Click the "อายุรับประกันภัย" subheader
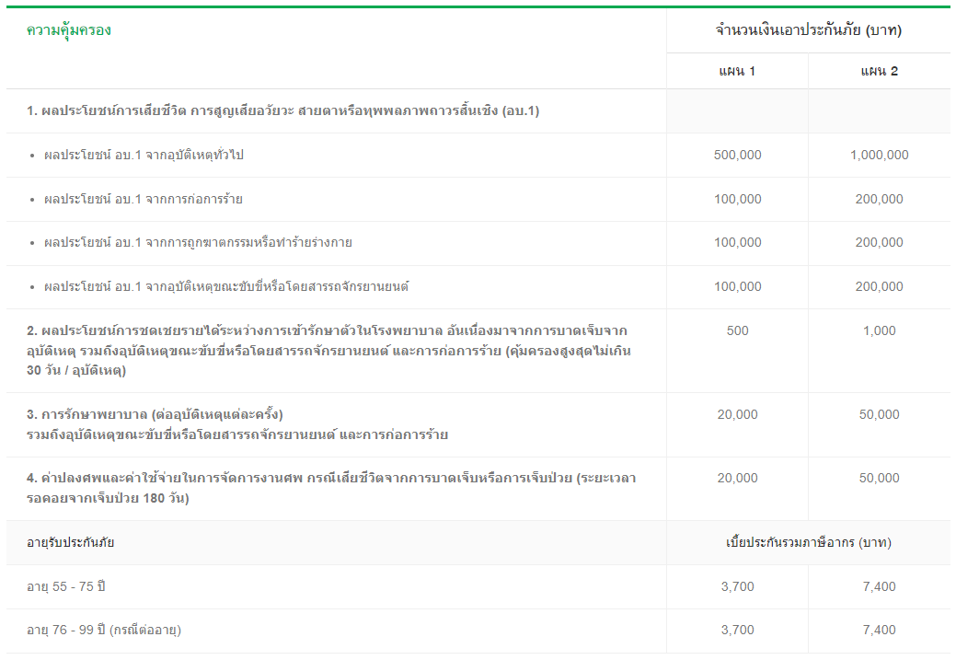956x660 pixels. 70,543
